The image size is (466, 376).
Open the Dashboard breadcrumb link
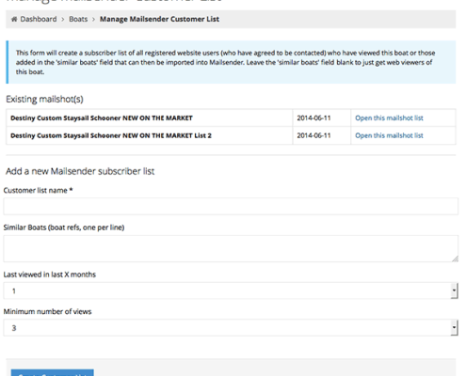39,19
